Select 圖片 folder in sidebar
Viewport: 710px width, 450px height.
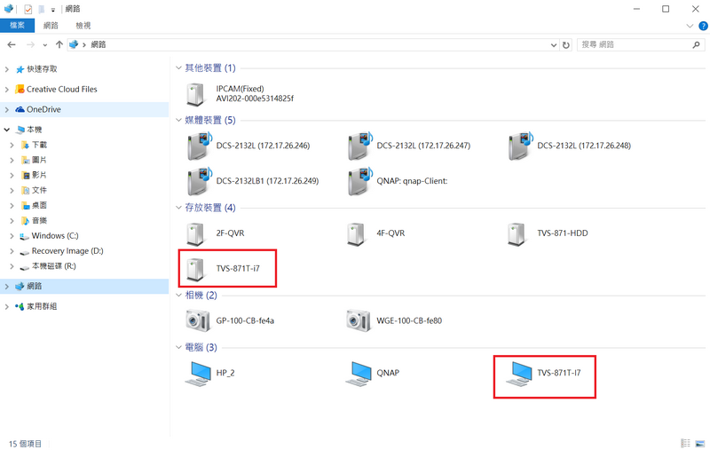click(39, 160)
